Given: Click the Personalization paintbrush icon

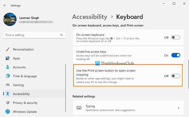Looking at the screenshot, I should point(8,49).
